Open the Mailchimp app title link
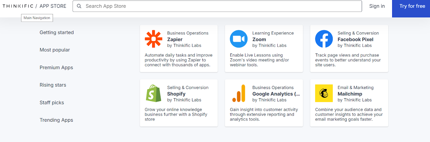The width and height of the screenshot is (430, 142). coord(350,94)
